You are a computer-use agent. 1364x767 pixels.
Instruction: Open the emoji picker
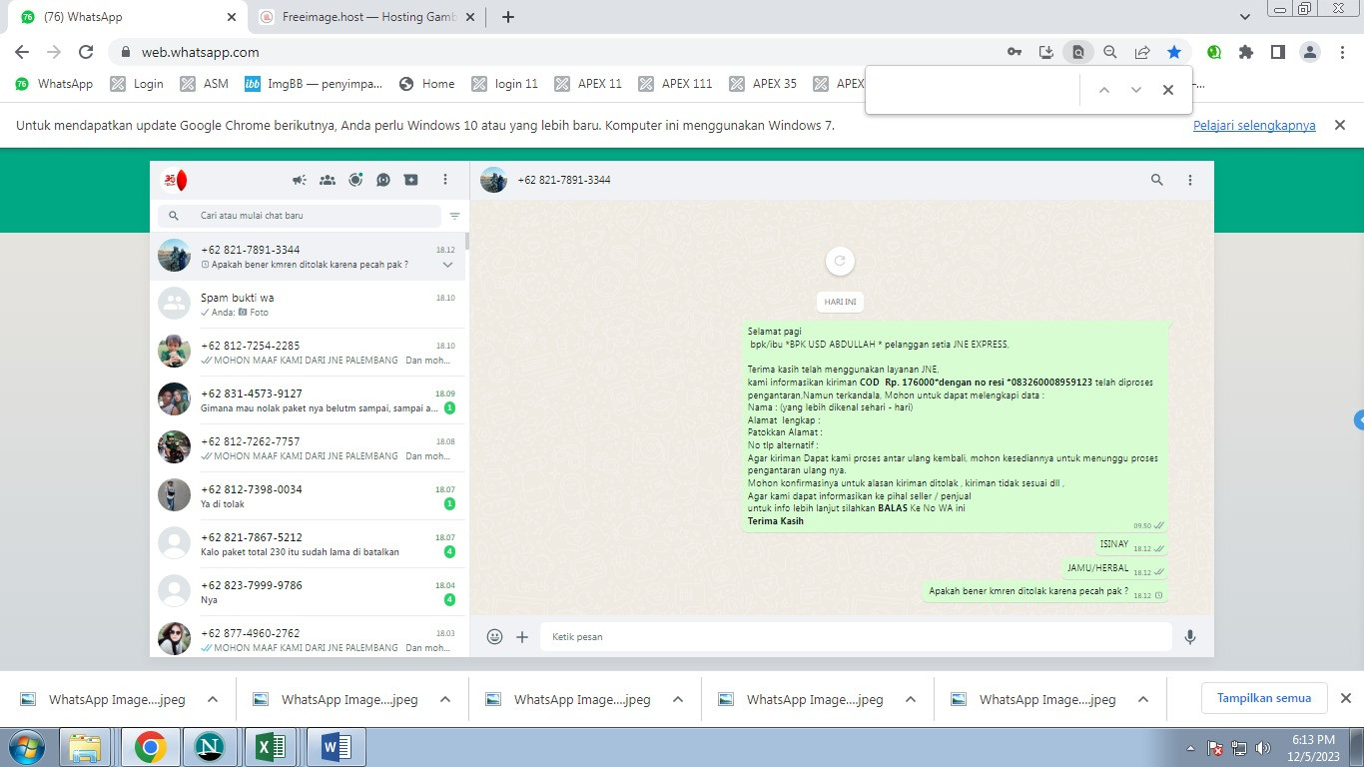(494, 636)
